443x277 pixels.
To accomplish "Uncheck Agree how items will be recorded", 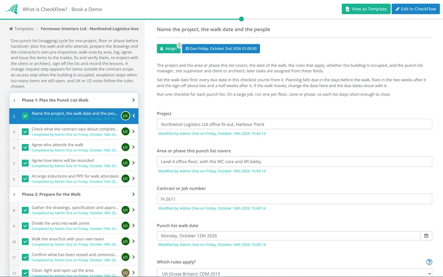I will point(25,163).
